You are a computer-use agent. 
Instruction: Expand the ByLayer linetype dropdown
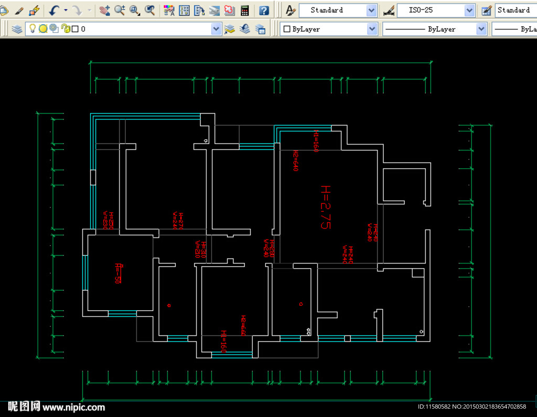point(481,29)
